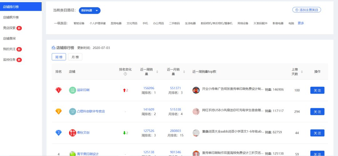The height and width of the screenshot is (156, 338).
Task: Select the 生活电器 category
Action: pos(190,23)
